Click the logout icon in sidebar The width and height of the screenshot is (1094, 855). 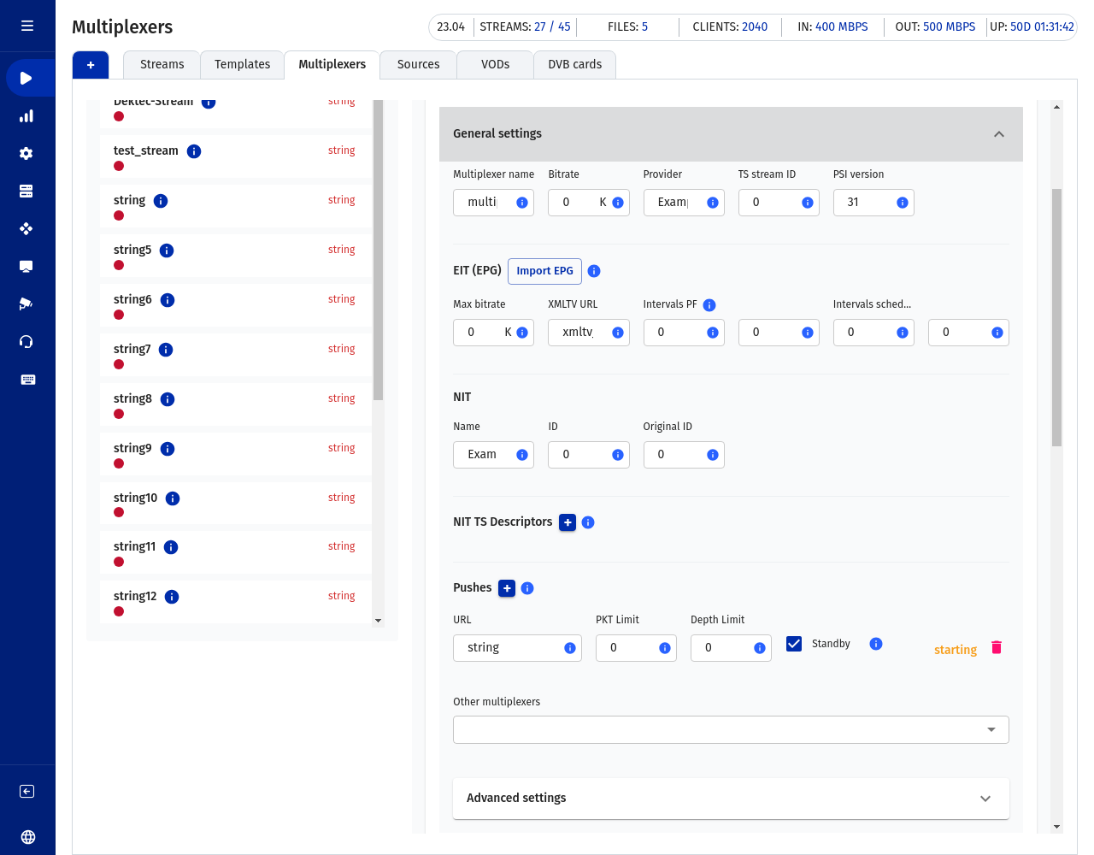(27, 792)
